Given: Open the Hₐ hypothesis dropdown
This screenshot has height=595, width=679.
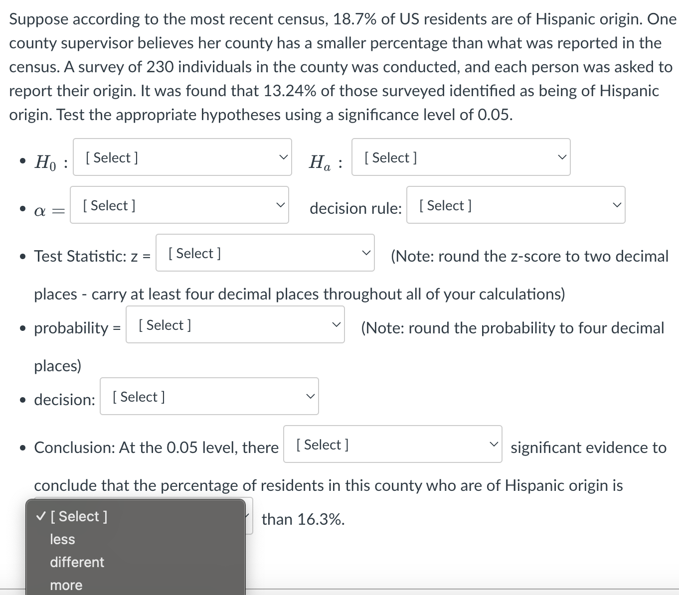Looking at the screenshot, I should [461, 157].
